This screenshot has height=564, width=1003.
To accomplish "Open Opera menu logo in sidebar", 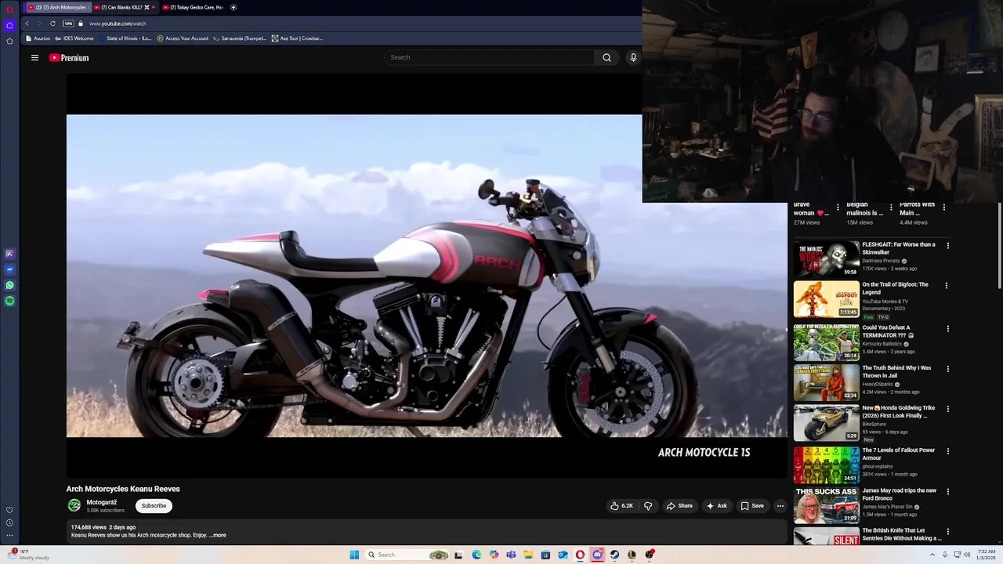I will (x=9, y=9).
